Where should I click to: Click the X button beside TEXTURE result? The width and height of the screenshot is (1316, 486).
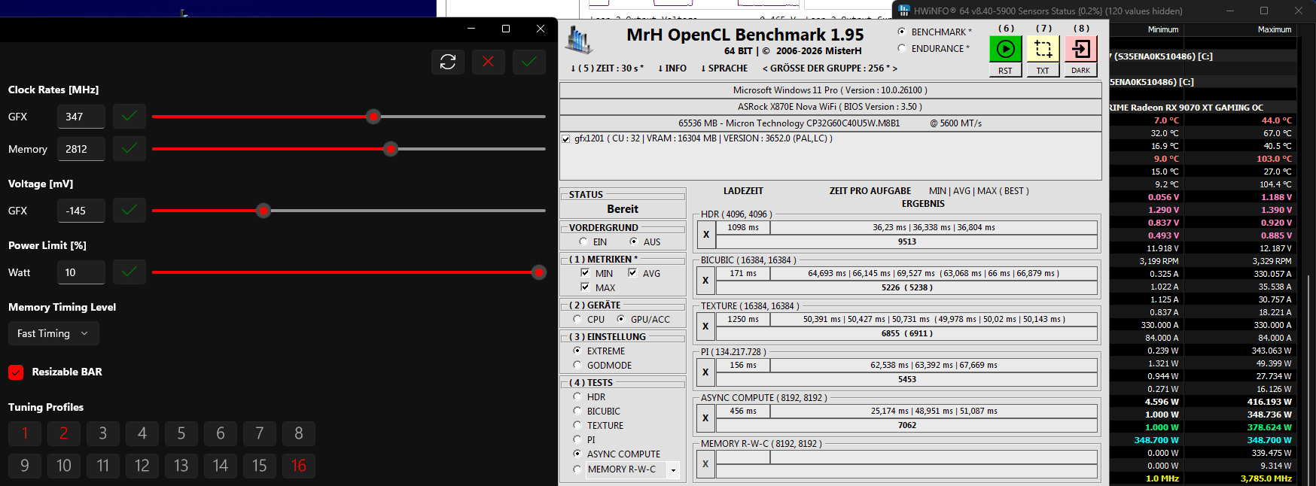705,327
